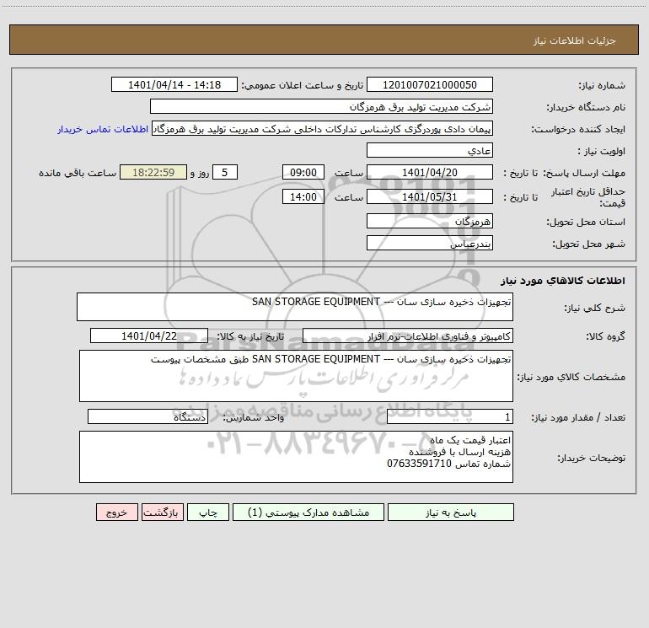
Task: Click section title اطلاعات کالاهای مورد نیاز
Action: tap(563, 281)
